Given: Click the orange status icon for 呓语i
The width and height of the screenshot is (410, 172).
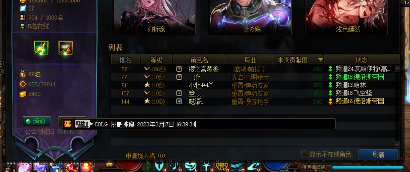Looking at the screenshot, I should click(330, 101).
